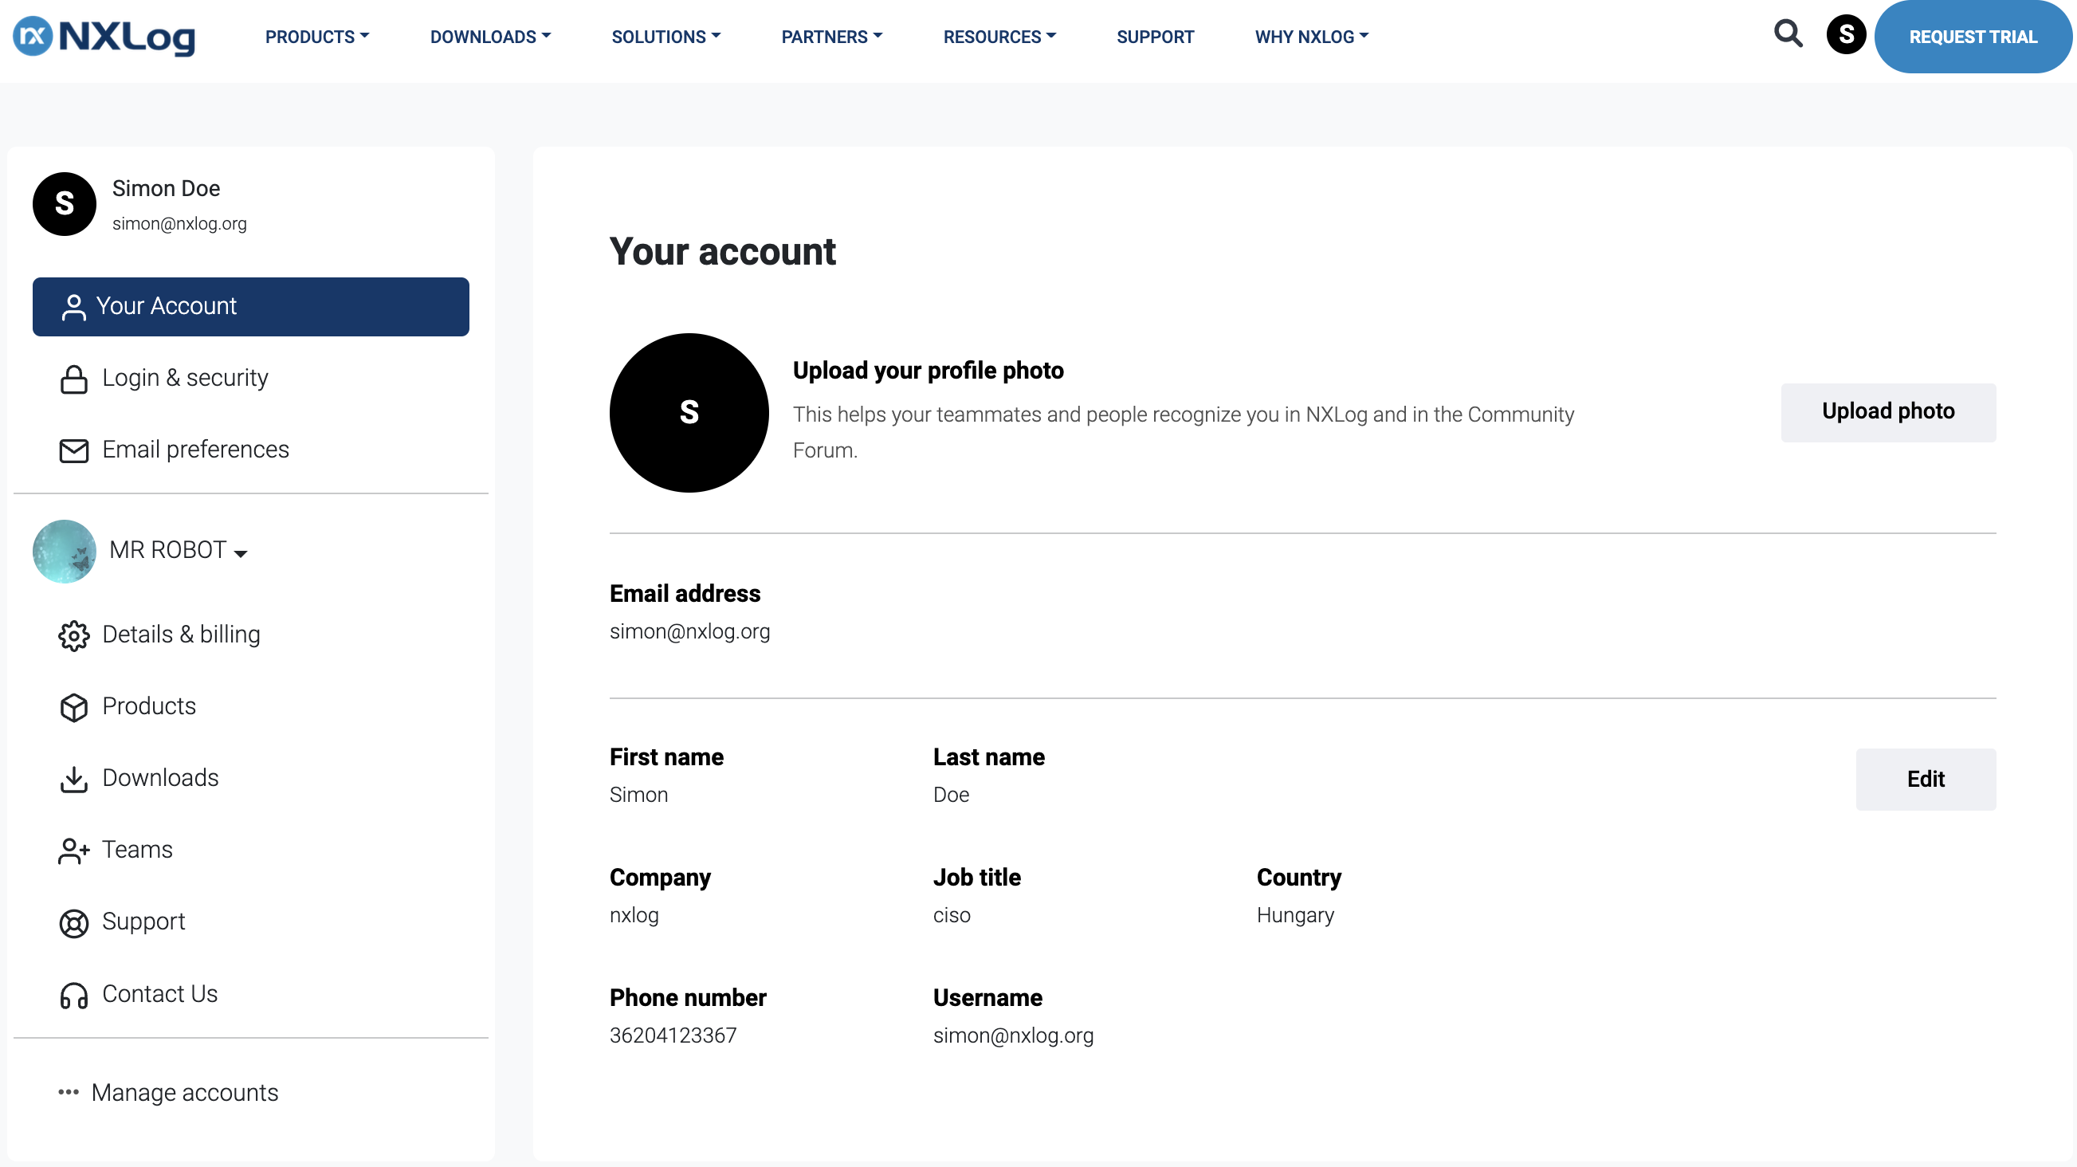
Task: Click the phone number 36204123367
Action: [x=673, y=1035]
